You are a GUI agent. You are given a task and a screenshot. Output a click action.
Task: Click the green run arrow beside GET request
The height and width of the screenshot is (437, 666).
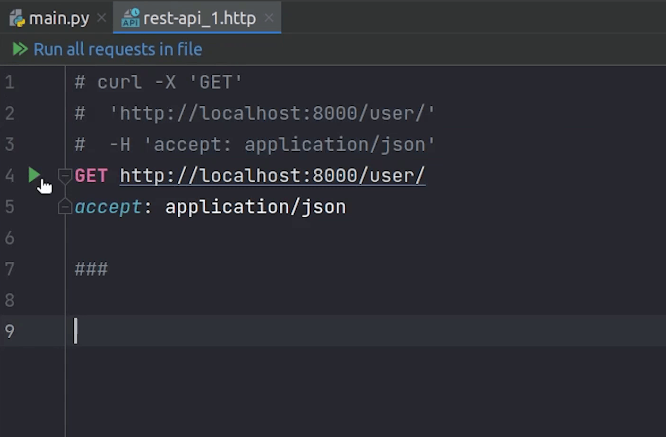coord(34,175)
